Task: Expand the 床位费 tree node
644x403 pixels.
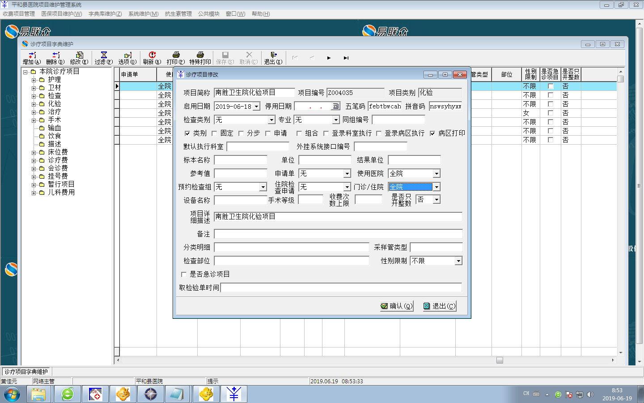Action: pyautogui.click(x=34, y=152)
